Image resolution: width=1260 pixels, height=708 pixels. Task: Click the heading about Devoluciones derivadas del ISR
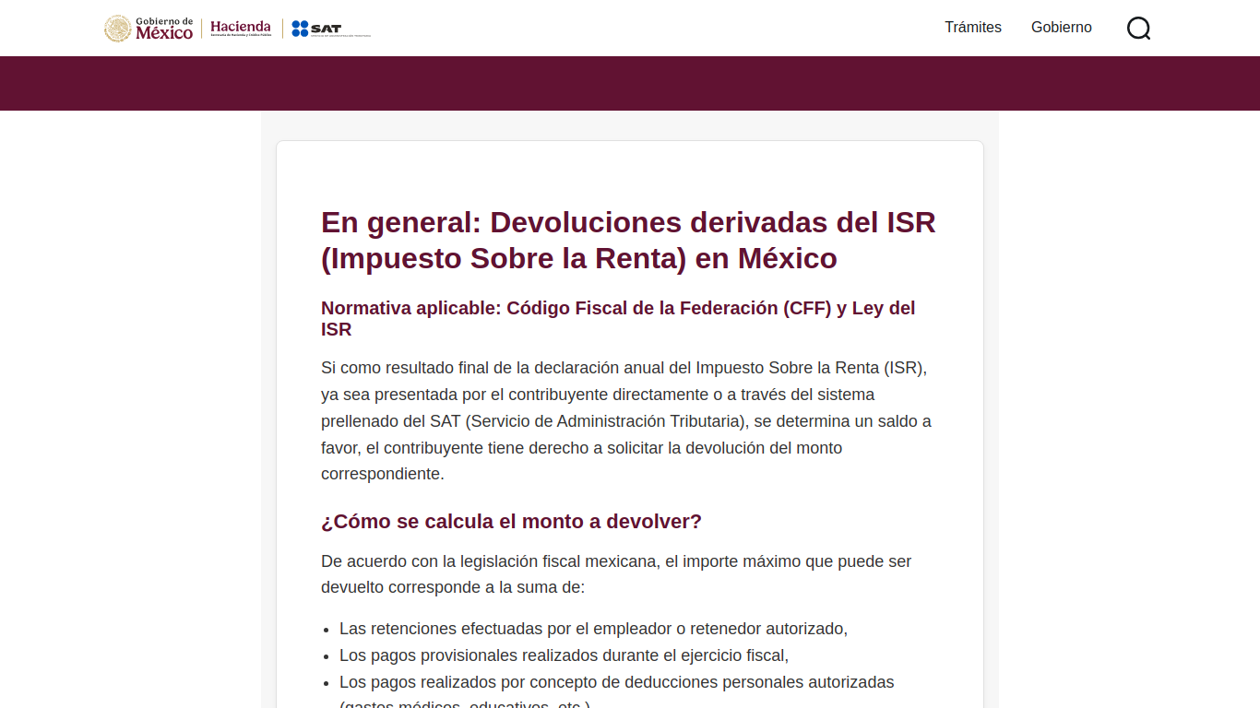pos(628,240)
